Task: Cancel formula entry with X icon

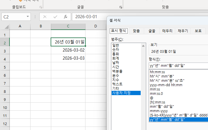Action: (x=45, y=17)
